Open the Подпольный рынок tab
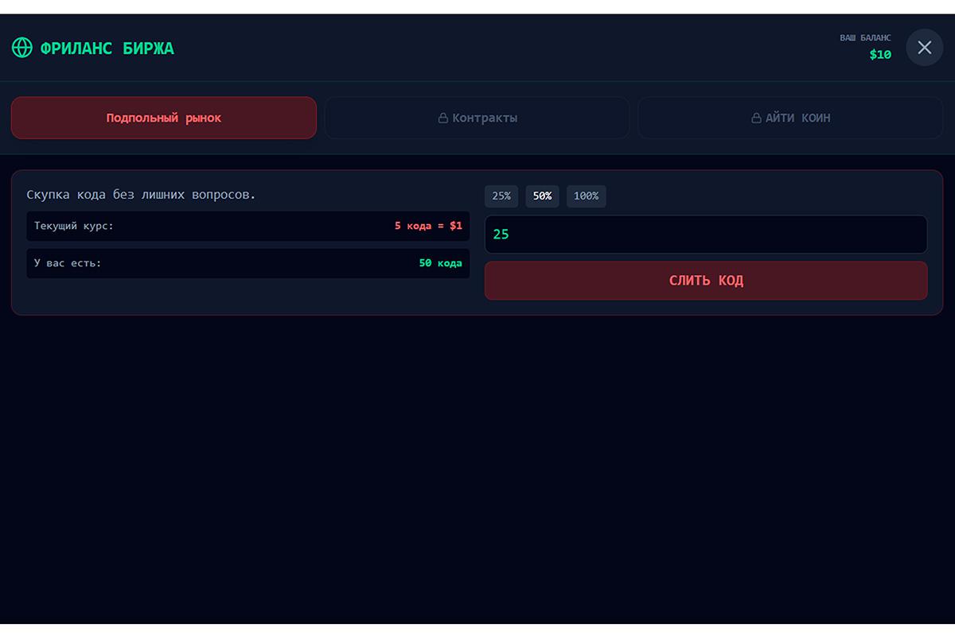This screenshot has height=636, width=955. [164, 118]
